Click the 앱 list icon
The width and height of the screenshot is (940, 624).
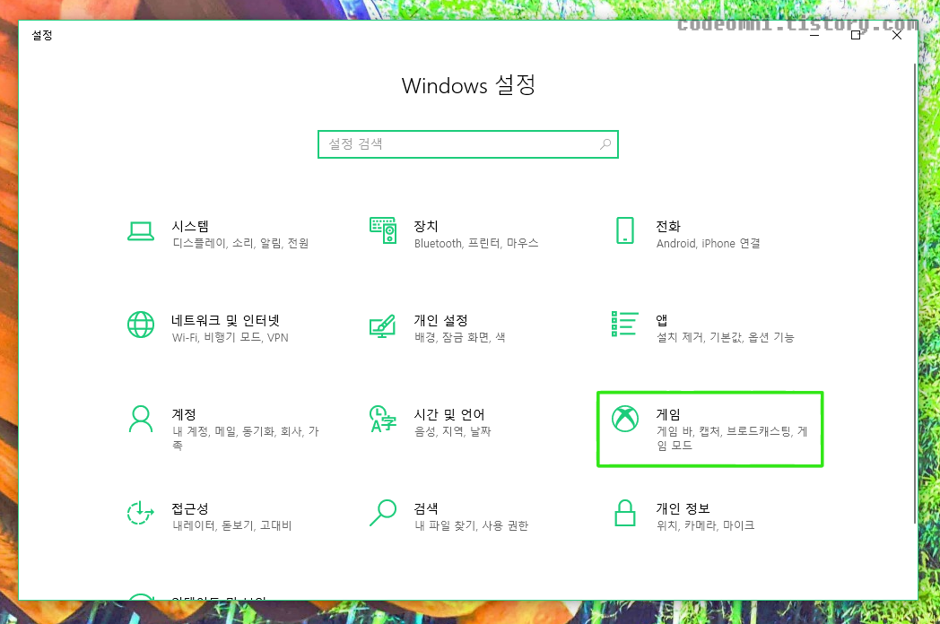(x=624, y=324)
